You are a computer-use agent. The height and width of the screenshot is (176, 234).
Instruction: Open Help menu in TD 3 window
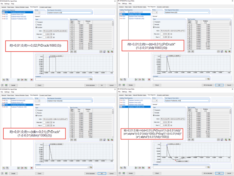point(13,92)
